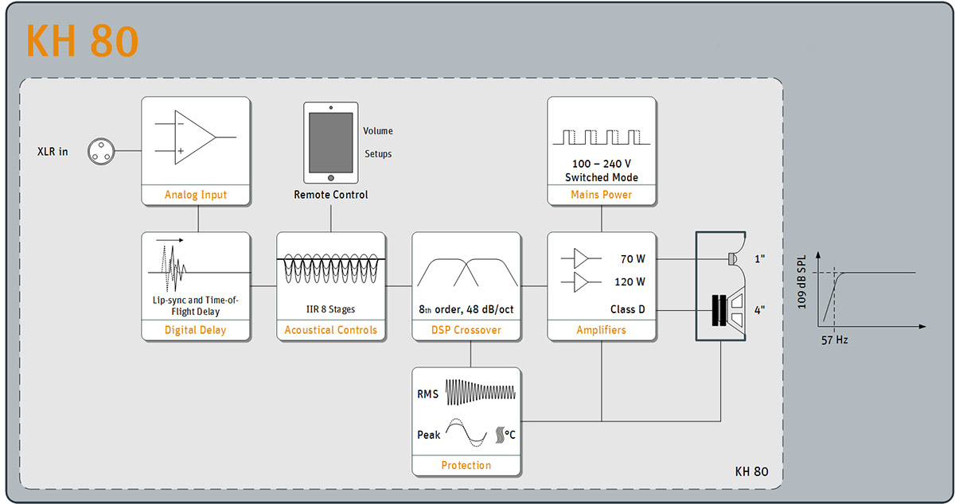Click the XLR in text
Screen dimensions: 955x504
53,151
